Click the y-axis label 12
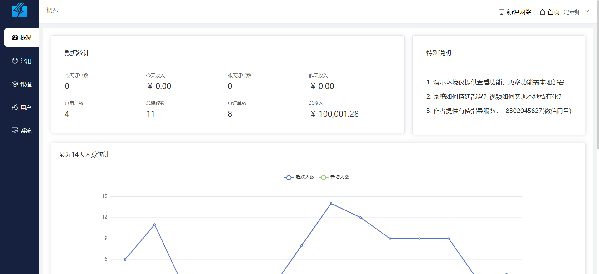The height and width of the screenshot is (274, 599). click(105, 217)
